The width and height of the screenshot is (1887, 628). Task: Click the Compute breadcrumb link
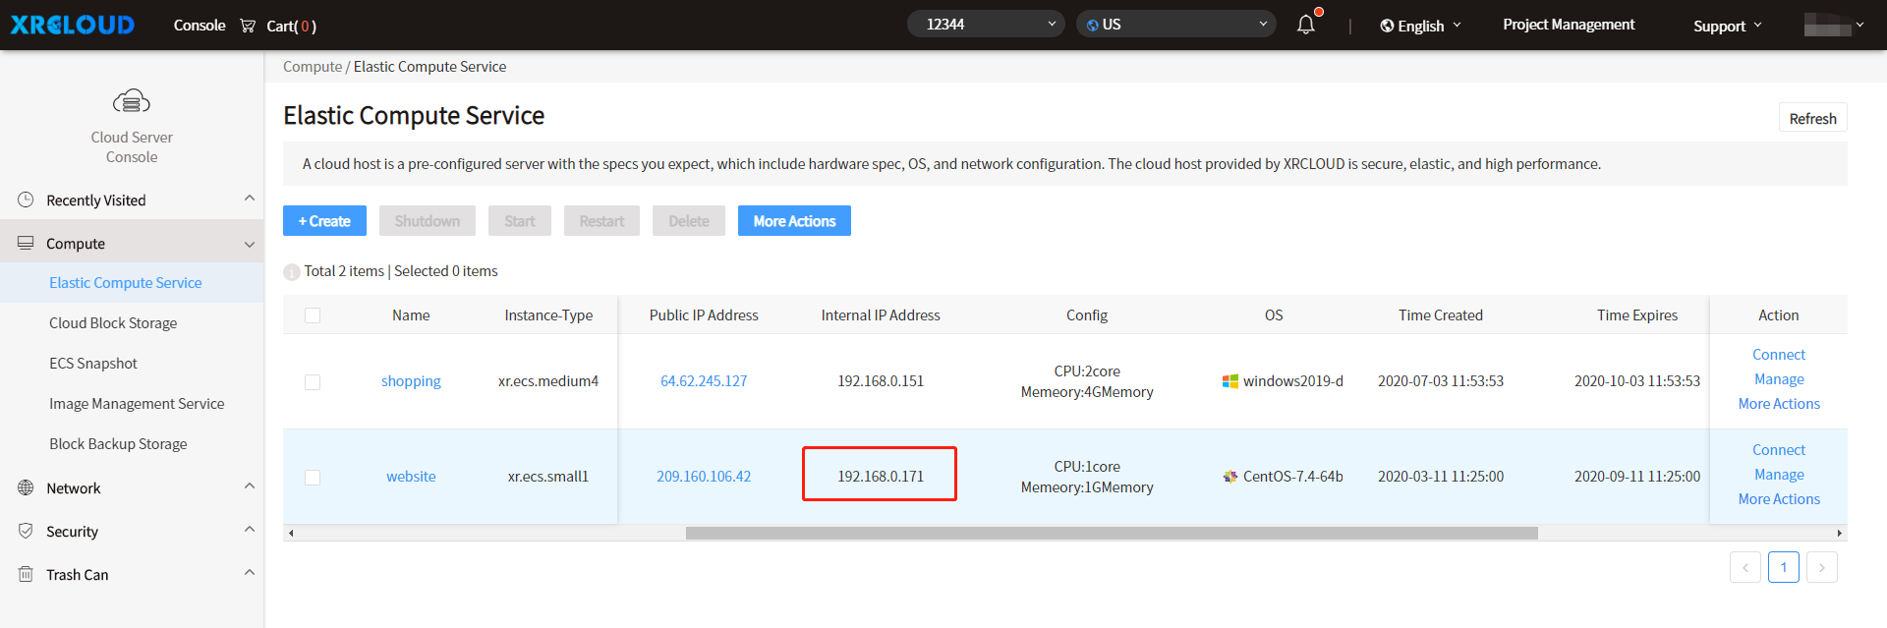[313, 67]
